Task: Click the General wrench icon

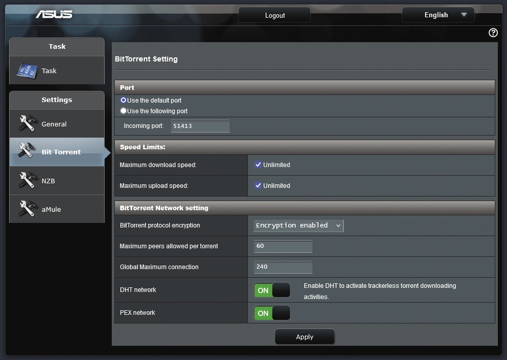Action: point(27,123)
